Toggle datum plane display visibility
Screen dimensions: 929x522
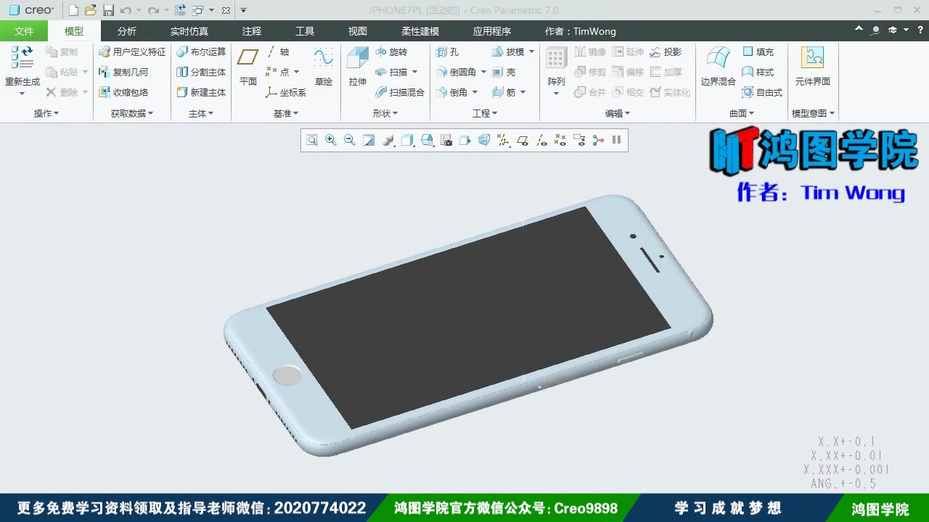pyautogui.click(x=523, y=140)
